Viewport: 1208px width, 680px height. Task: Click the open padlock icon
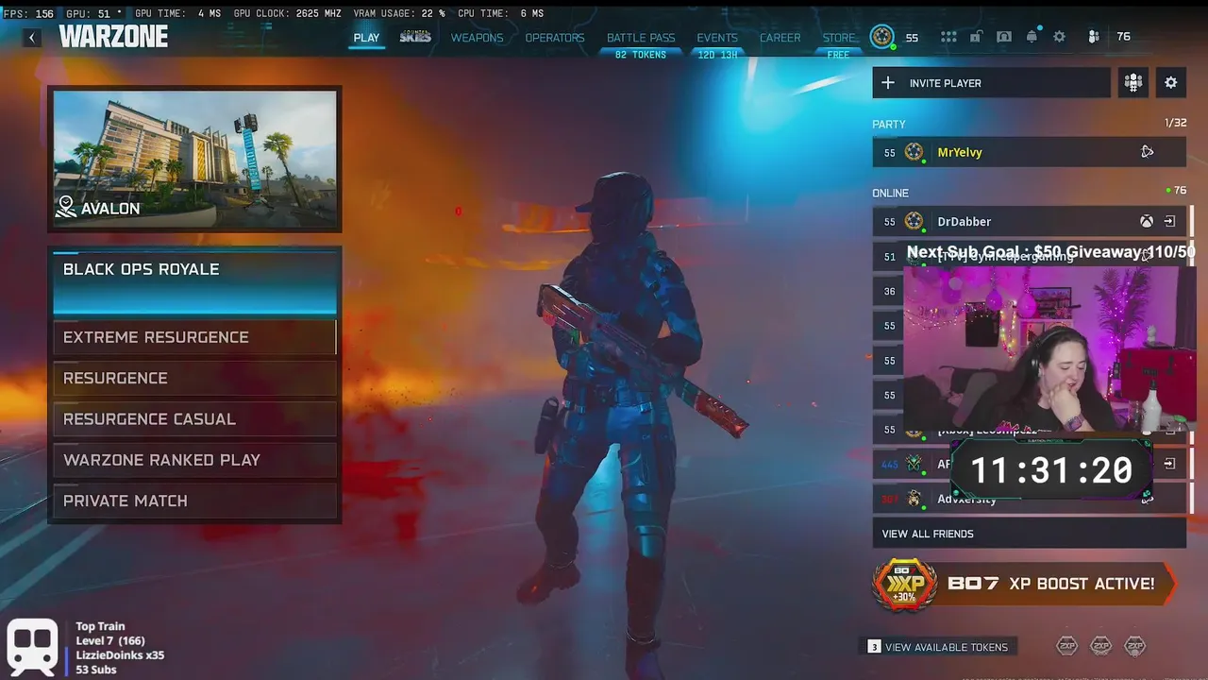coord(977,37)
